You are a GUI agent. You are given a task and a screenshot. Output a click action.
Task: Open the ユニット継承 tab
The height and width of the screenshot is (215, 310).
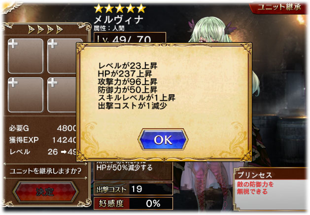pos(279,7)
